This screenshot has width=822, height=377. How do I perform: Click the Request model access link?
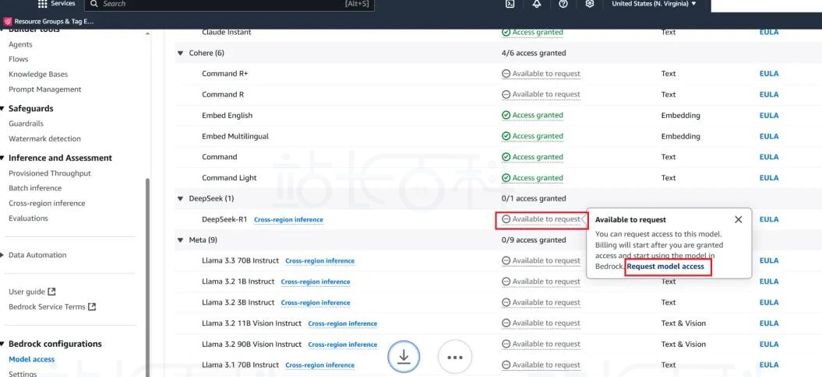pyautogui.click(x=665, y=267)
